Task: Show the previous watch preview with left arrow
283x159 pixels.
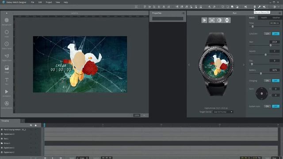Action: (189, 65)
